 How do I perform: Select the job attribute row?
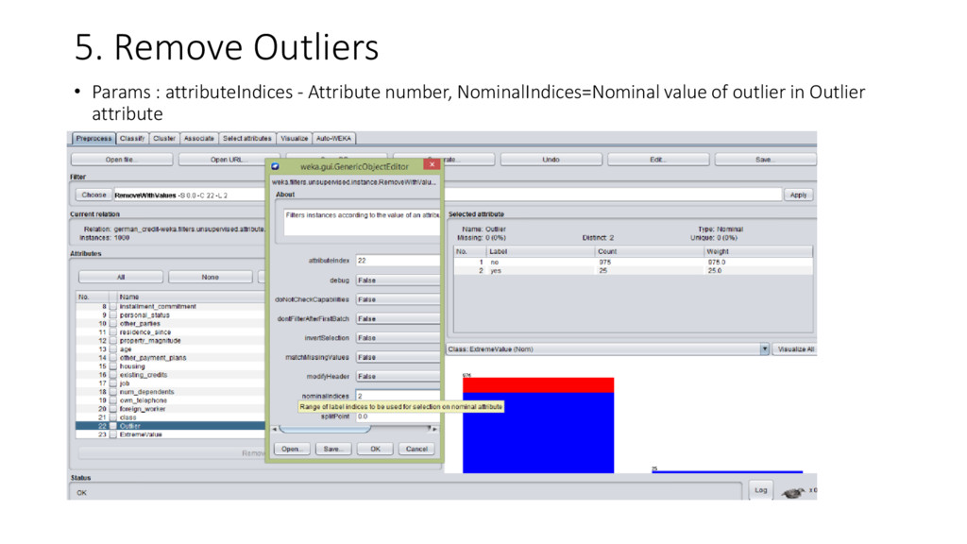point(171,383)
